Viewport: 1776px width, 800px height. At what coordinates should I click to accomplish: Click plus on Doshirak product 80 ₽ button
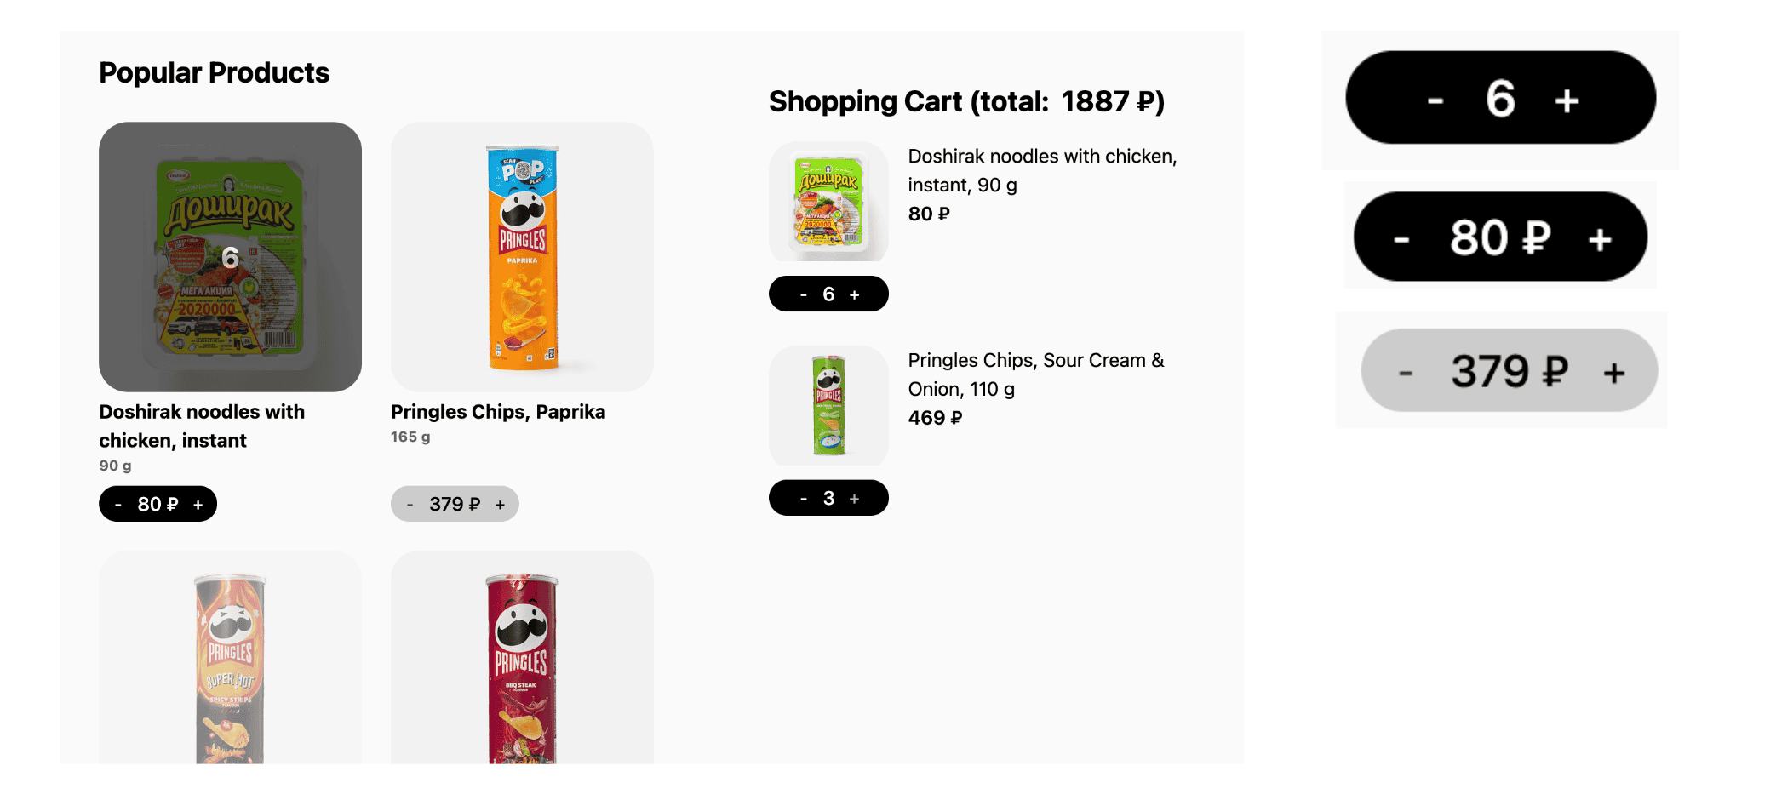pos(198,505)
